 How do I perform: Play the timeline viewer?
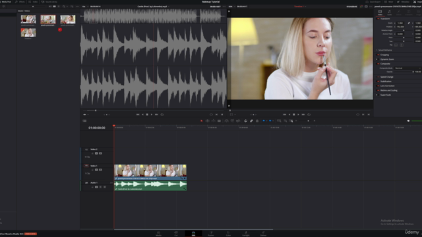[298, 115]
